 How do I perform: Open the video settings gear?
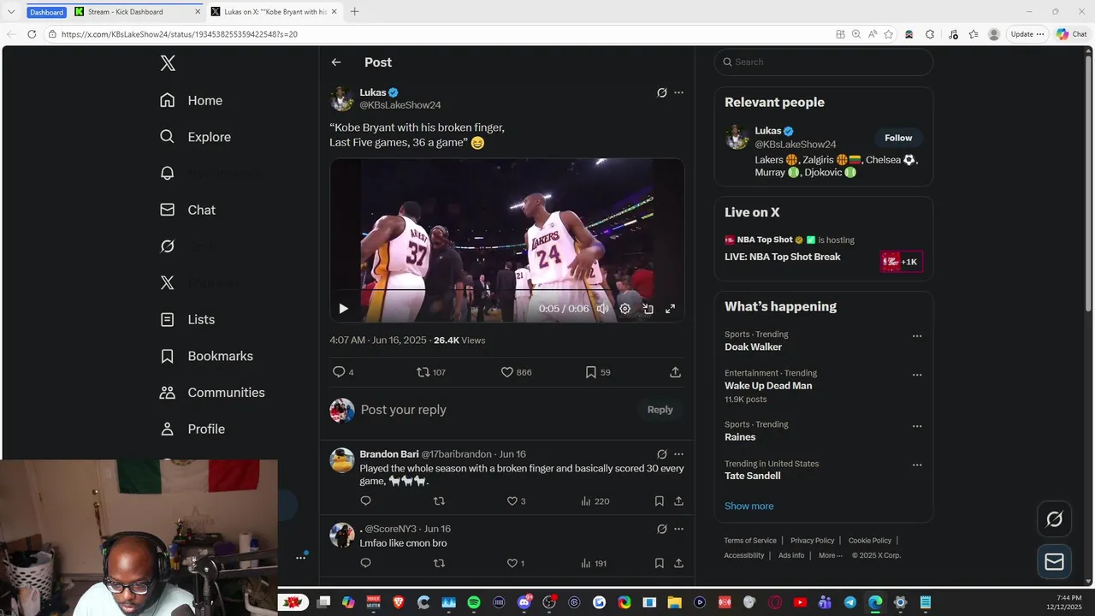625,309
